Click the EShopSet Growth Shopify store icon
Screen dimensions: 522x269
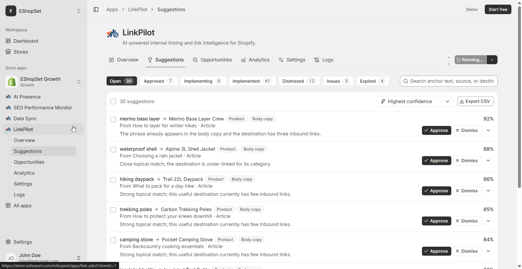11,82
